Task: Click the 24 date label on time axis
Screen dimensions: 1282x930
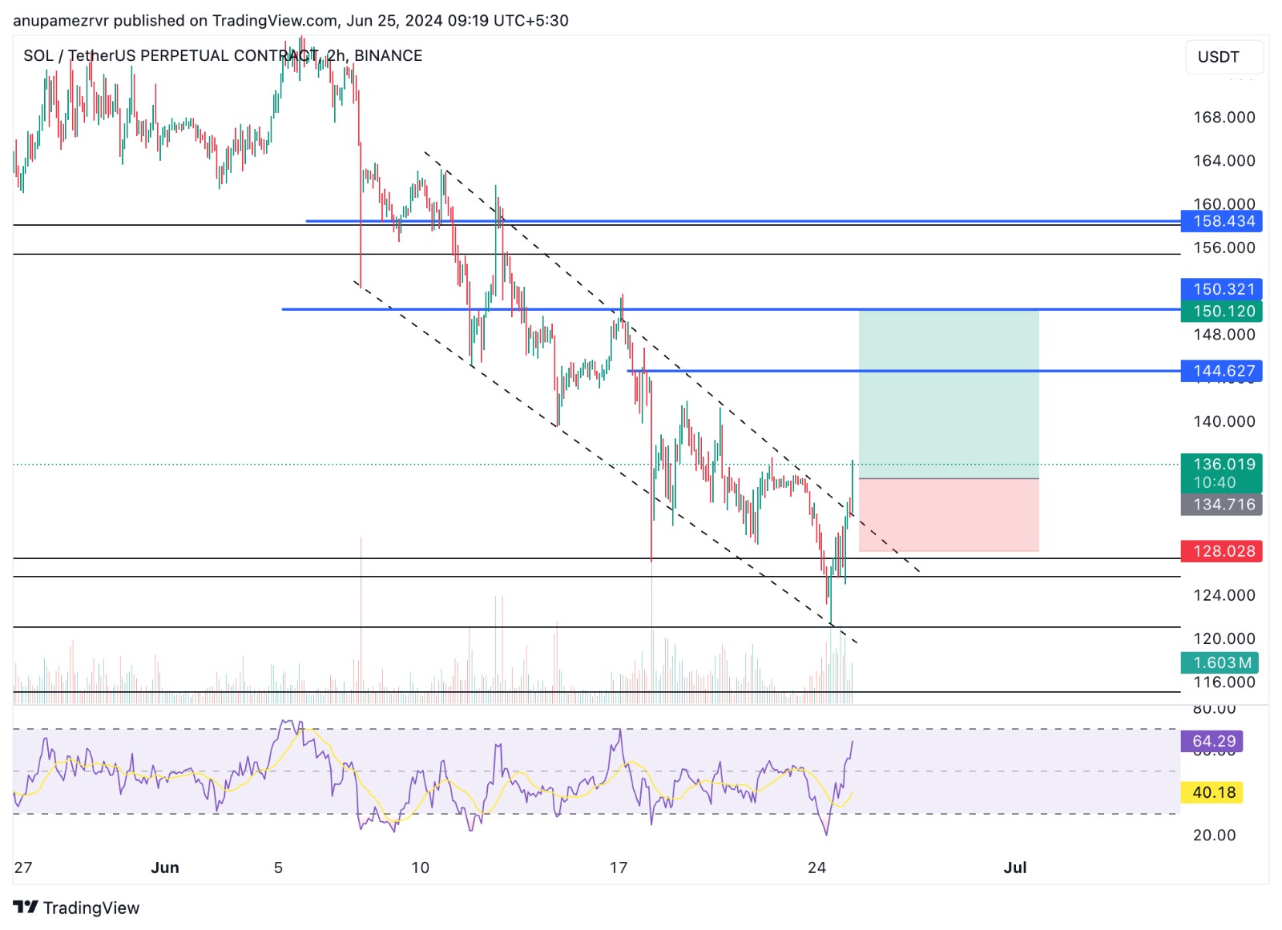Action: tap(816, 868)
